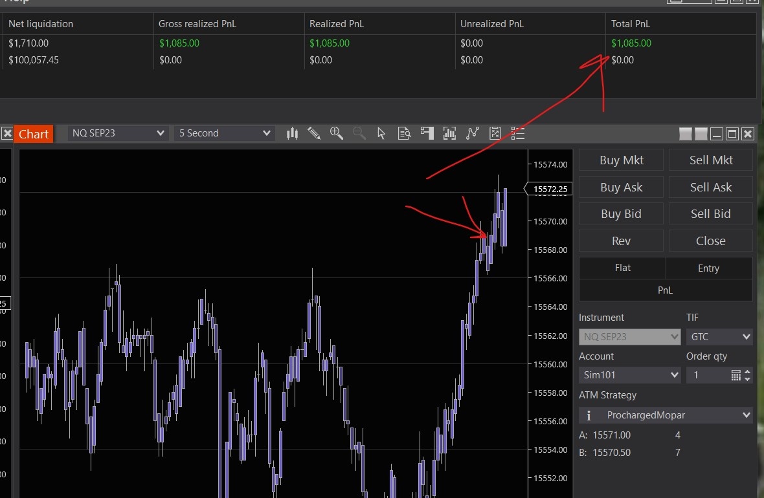
Task: Open the Data Series icon
Action: click(449, 133)
